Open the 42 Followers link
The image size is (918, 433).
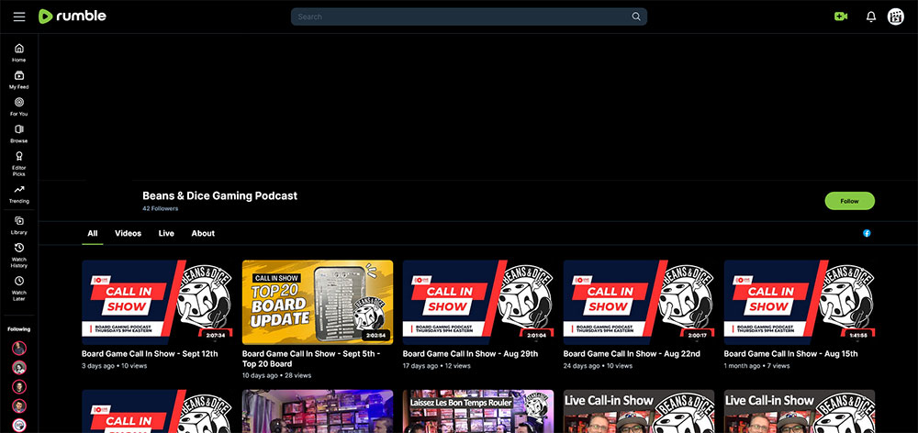(x=161, y=208)
